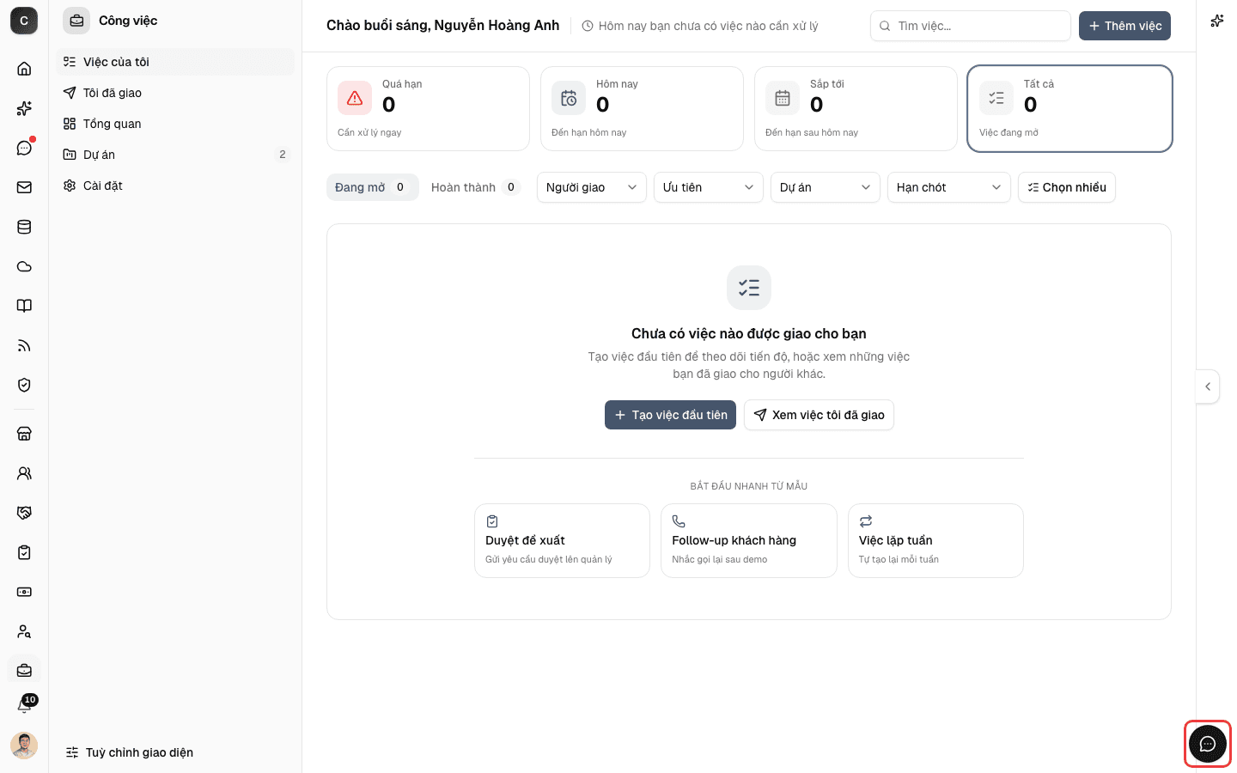Click the database icon in left rail
This screenshot has width=1237, height=773.
click(24, 227)
